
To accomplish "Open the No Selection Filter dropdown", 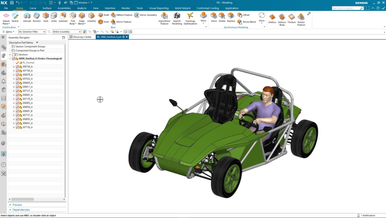I will coord(32,32).
